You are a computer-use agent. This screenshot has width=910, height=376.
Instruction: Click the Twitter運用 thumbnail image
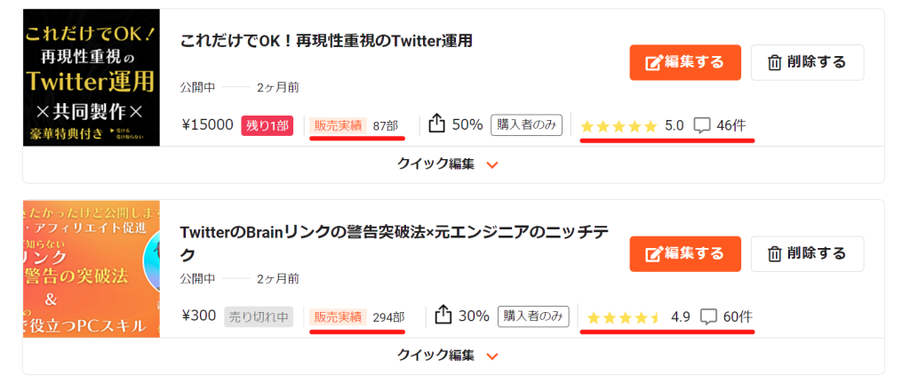click(x=91, y=77)
